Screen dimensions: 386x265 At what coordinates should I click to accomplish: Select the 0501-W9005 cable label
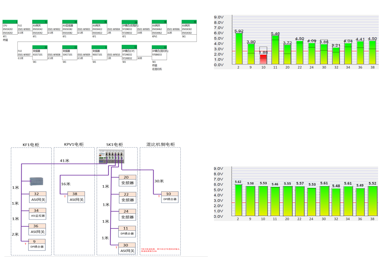pos(143,29)
